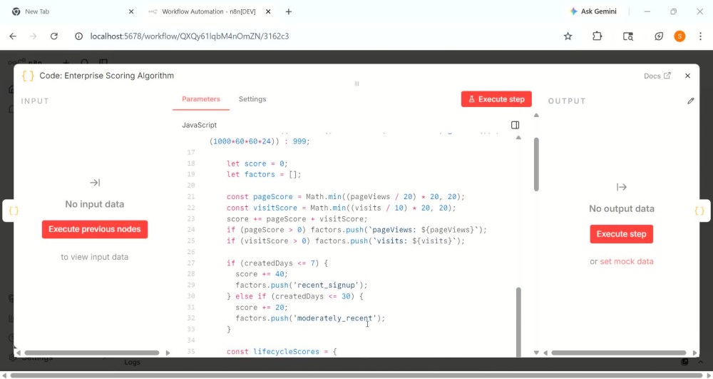This screenshot has width=713, height=379.
Task: Click the 'moderately_recent' push line
Action: tap(310, 318)
